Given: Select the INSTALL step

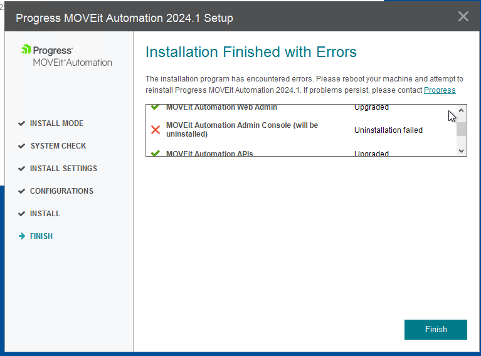Looking at the screenshot, I should coord(45,214).
